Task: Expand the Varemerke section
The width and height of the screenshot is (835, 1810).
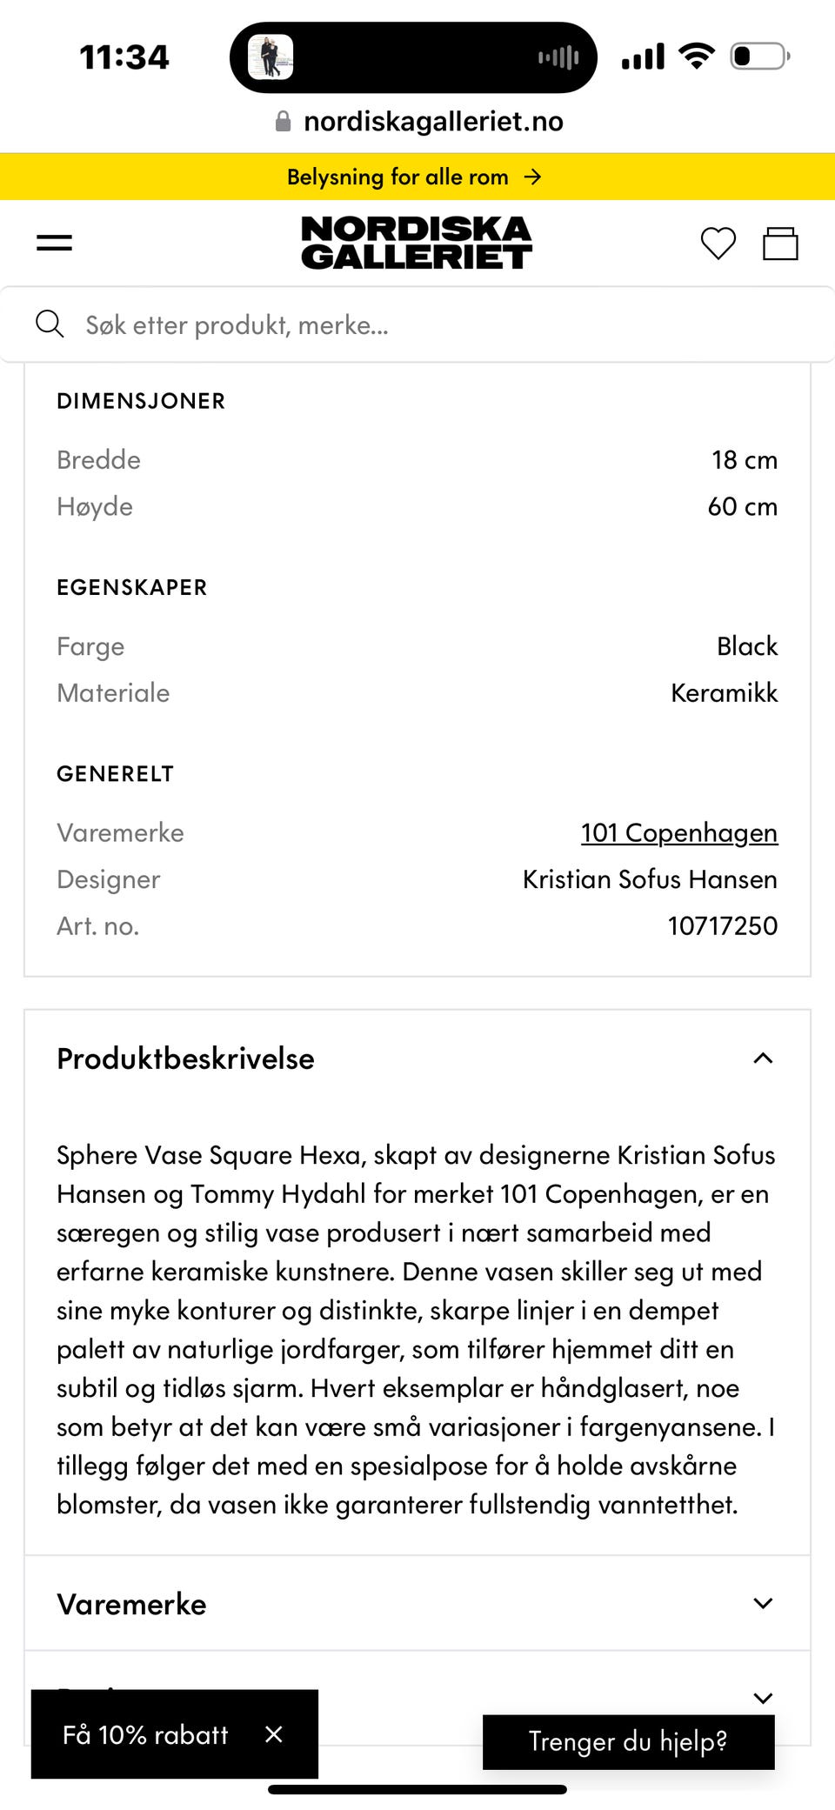Action: click(763, 1604)
